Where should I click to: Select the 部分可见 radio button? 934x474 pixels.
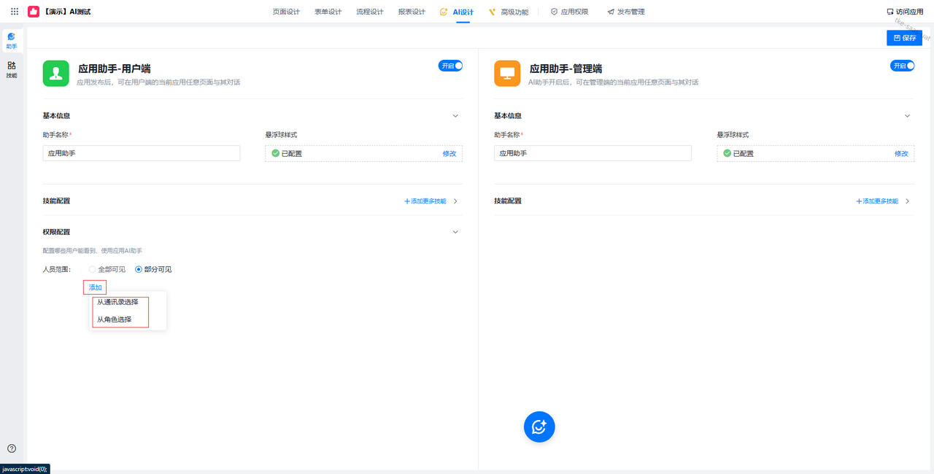point(139,270)
